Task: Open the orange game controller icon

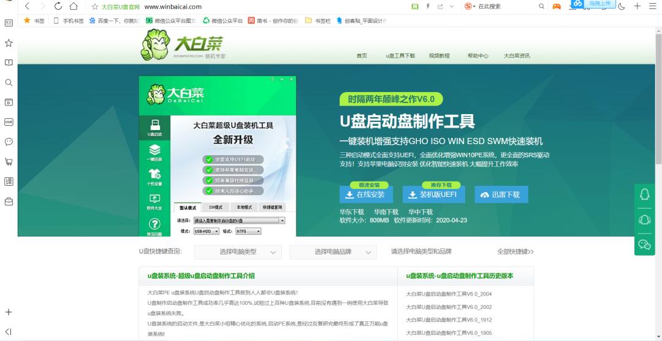Action: coord(557,6)
